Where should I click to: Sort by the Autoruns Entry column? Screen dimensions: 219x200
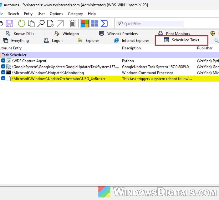point(60,48)
